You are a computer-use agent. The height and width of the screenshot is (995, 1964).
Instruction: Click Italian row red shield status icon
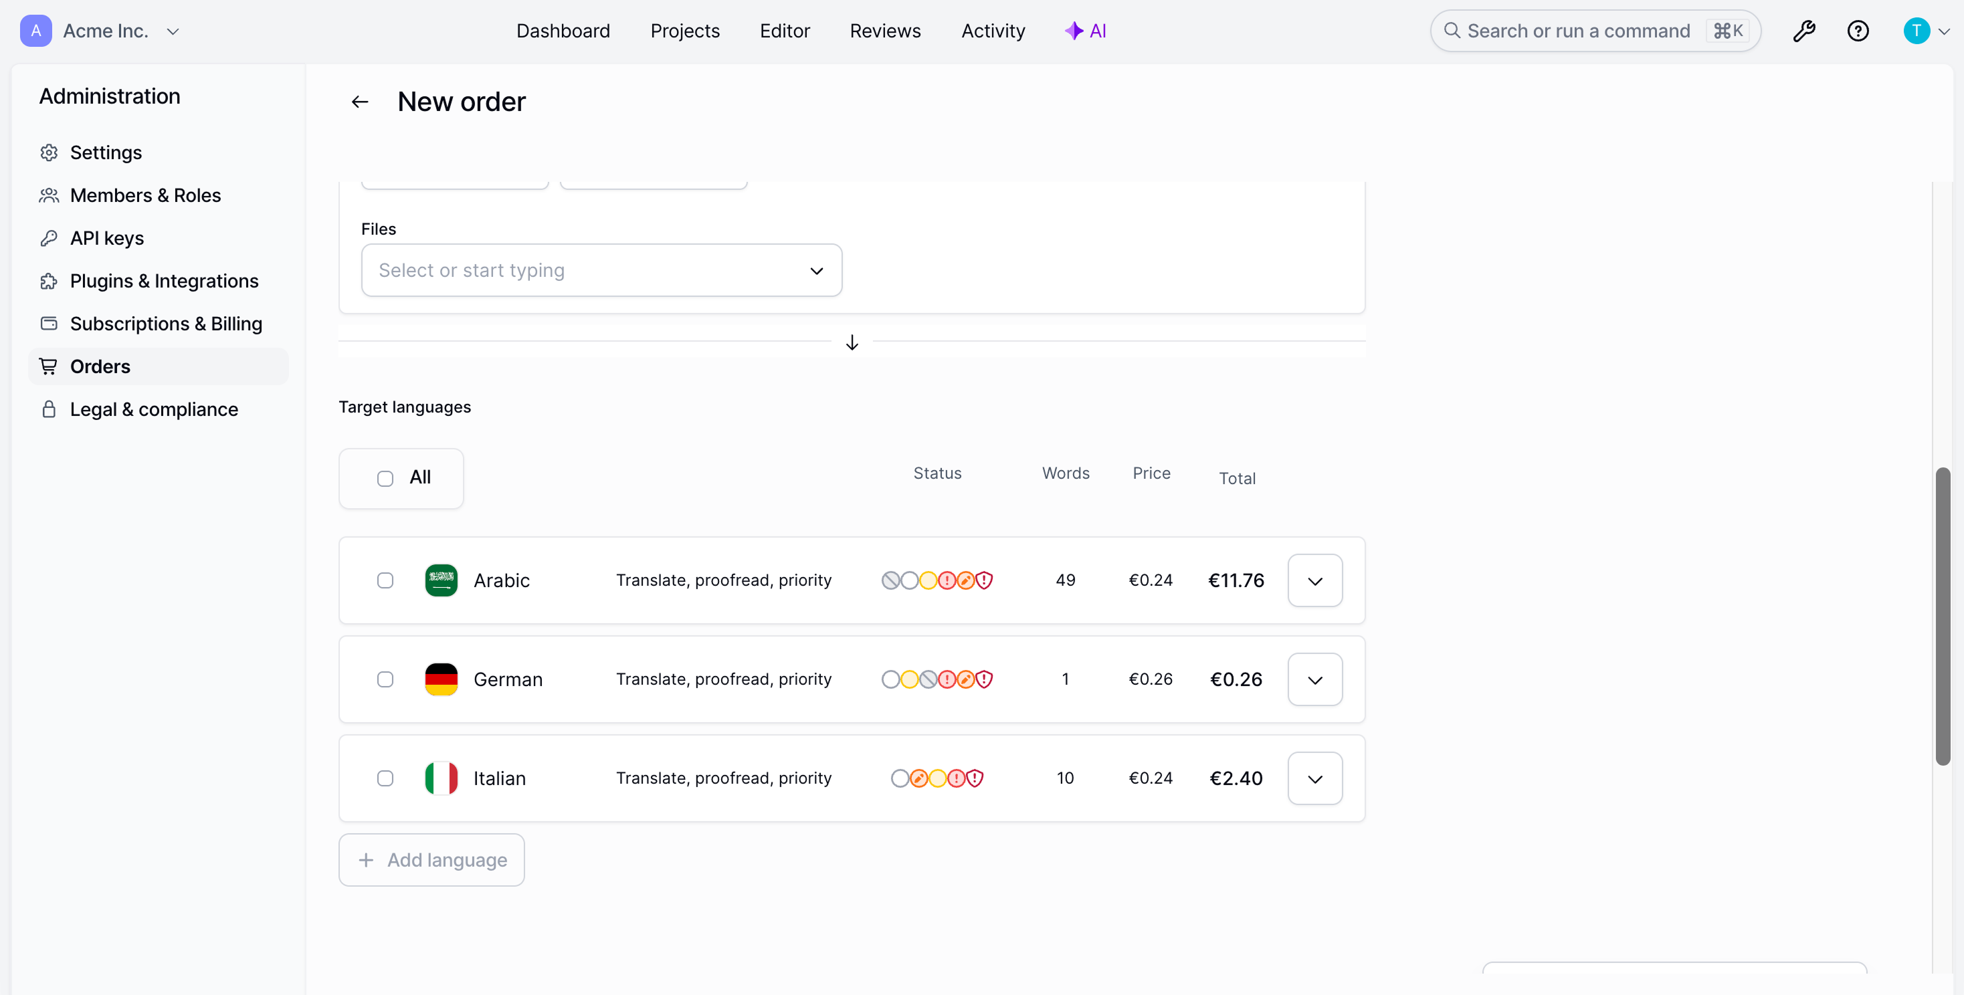(975, 778)
